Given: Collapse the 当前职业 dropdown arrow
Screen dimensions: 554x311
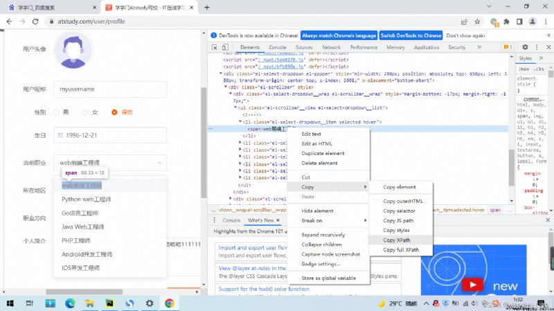Looking at the screenshot, I should 160,163.
